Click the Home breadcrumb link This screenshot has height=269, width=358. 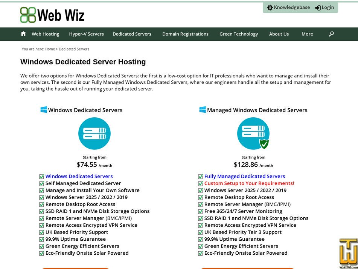click(x=50, y=49)
